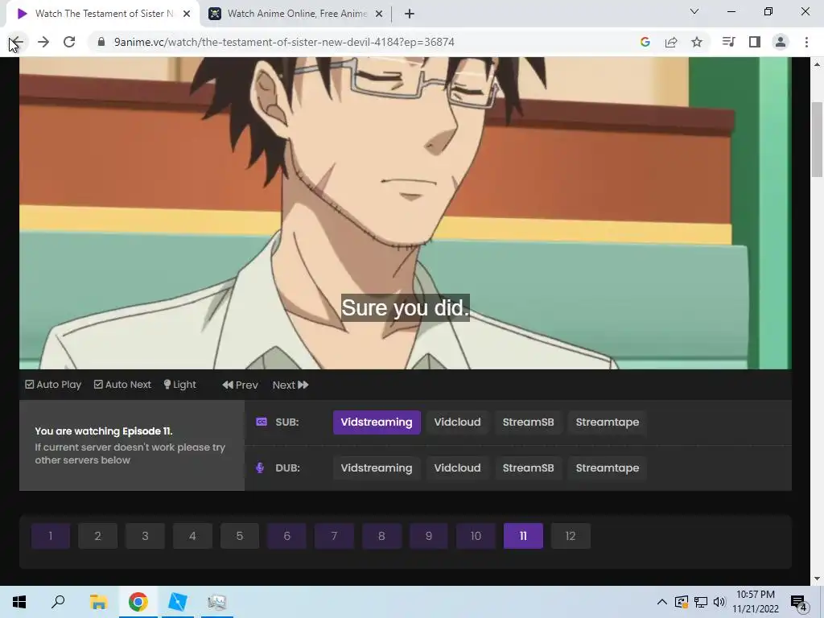Open Windows Start menu
Image resolution: width=824 pixels, height=618 pixels.
tap(19, 602)
